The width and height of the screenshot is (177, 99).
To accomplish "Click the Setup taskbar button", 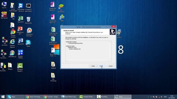I will tap(123, 97).
